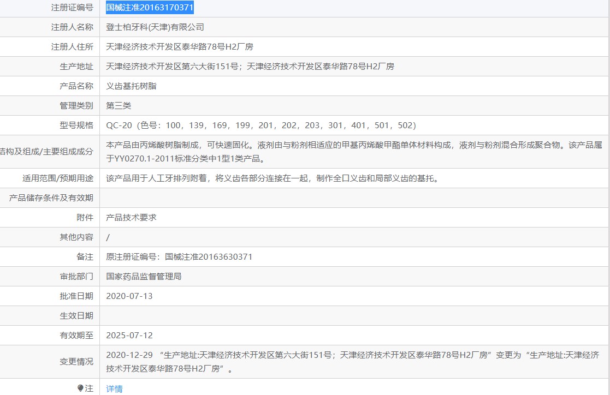Click the 注册人名称 row label

click(x=73, y=27)
